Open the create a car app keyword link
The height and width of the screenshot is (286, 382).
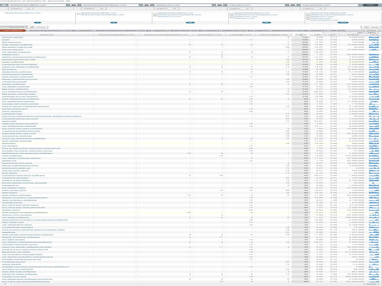point(14,277)
